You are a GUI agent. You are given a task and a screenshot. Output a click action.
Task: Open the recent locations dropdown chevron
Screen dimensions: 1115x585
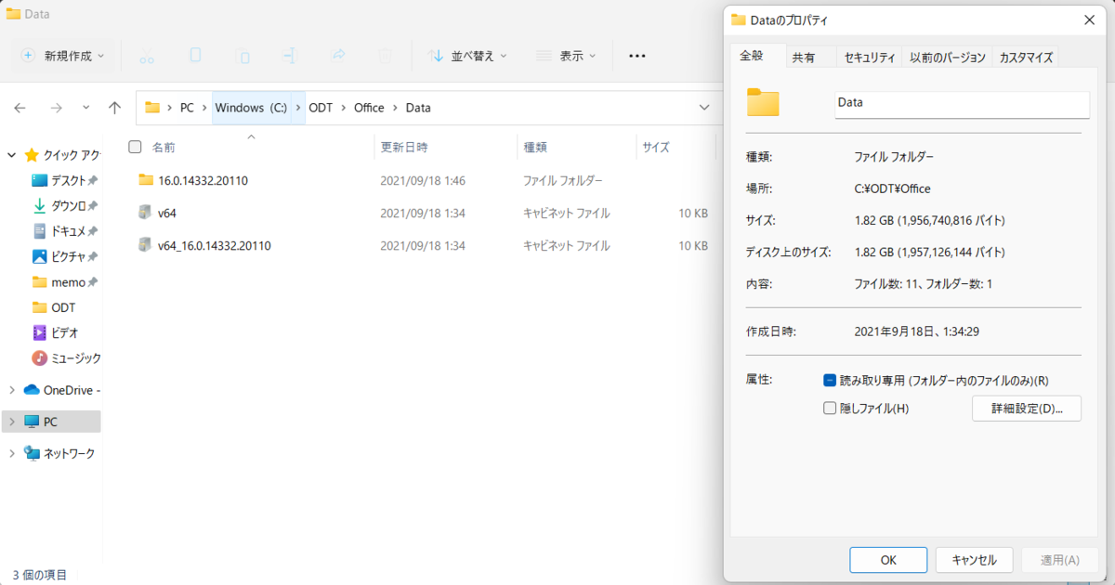[x=86, y=108]
